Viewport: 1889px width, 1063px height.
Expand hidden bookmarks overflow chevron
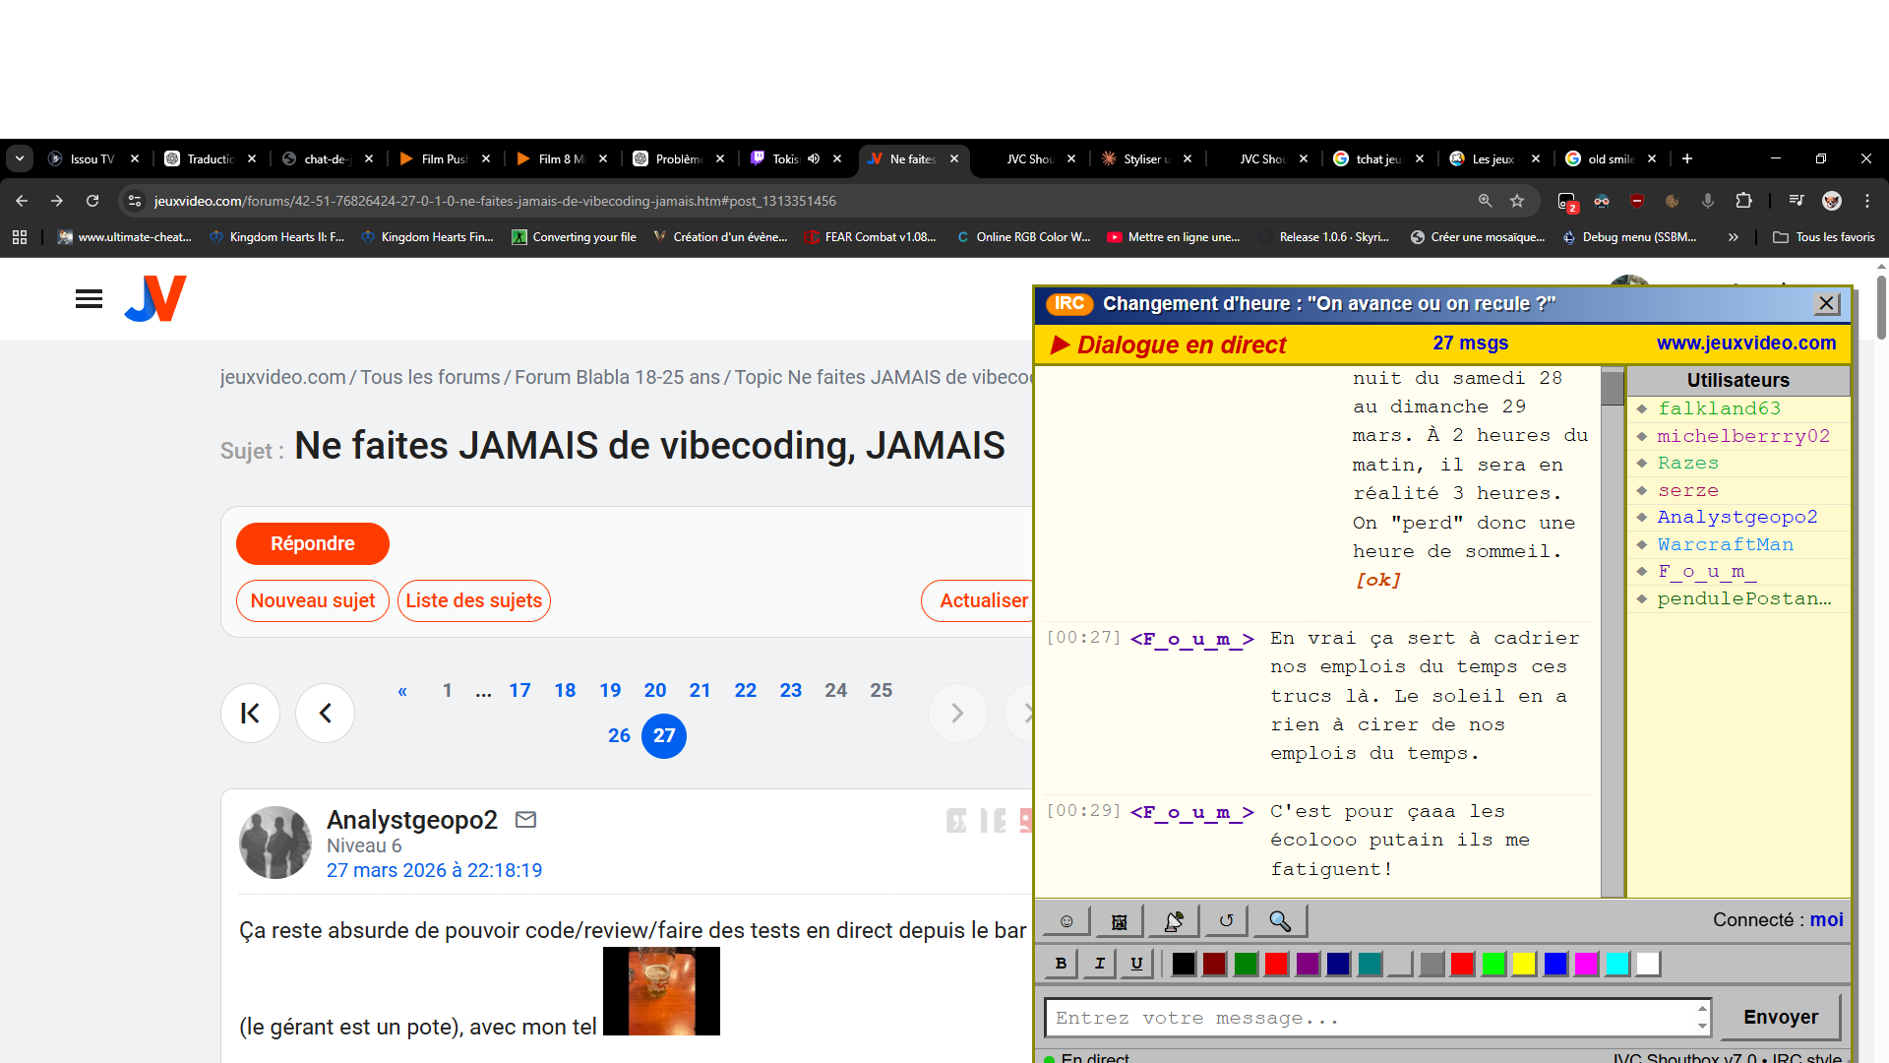pos(1733,237)
